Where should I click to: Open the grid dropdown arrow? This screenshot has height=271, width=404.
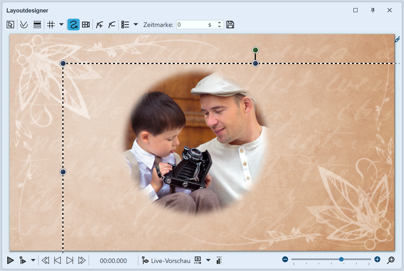point(61,24)
